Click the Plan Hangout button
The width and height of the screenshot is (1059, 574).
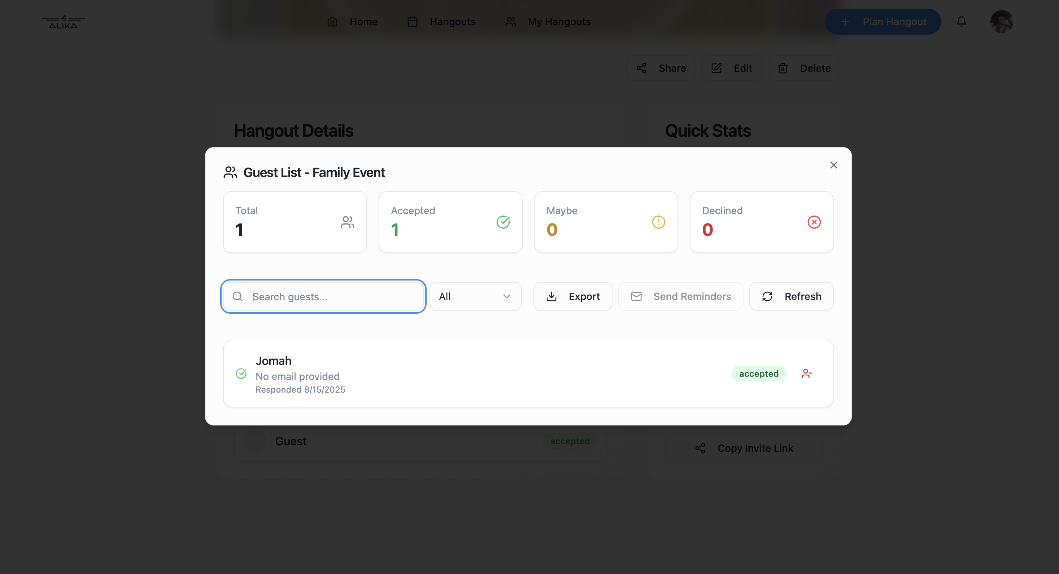click(883, 22)
